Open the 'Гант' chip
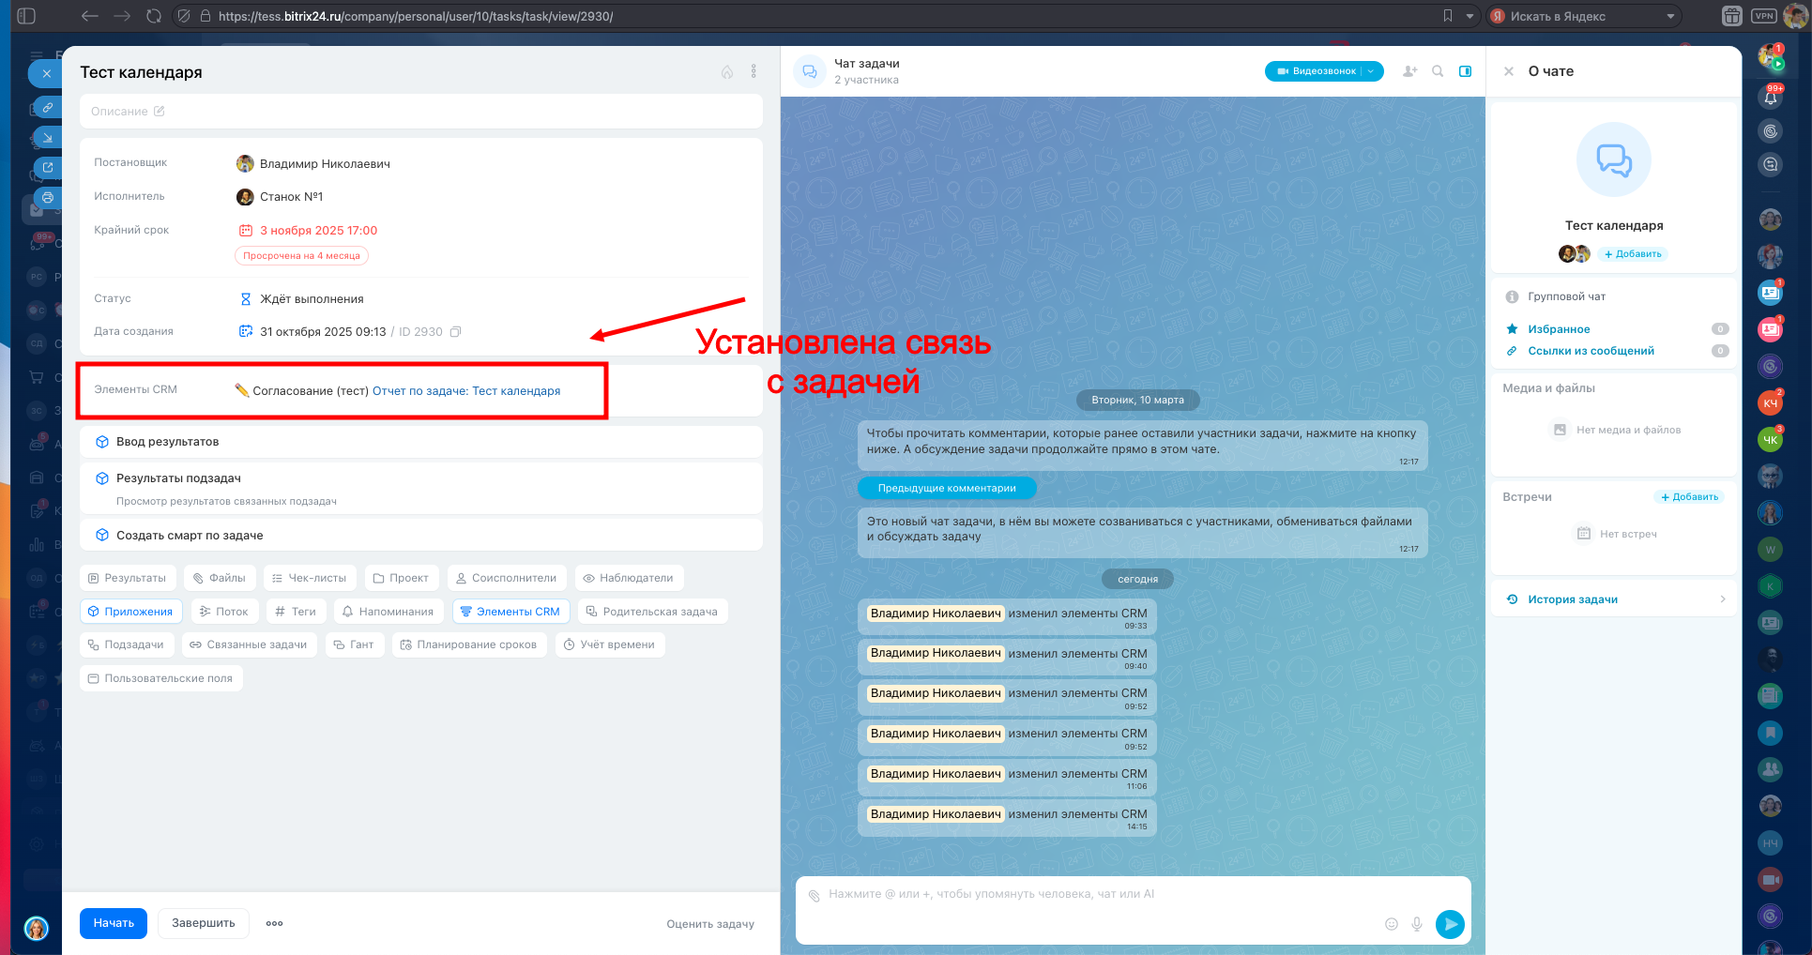The image size is (1812, 955). pos(354,644)
